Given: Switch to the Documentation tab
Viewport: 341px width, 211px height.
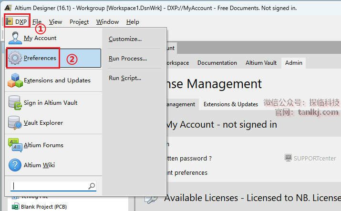Looking at the screenshot, I should click(217, 63).
